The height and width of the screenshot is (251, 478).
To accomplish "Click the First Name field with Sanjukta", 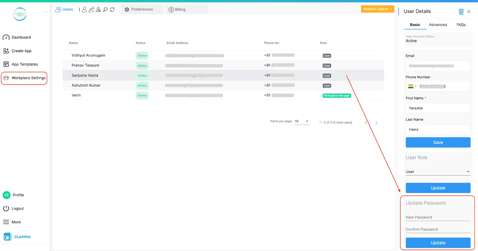I will click(438, 108).
